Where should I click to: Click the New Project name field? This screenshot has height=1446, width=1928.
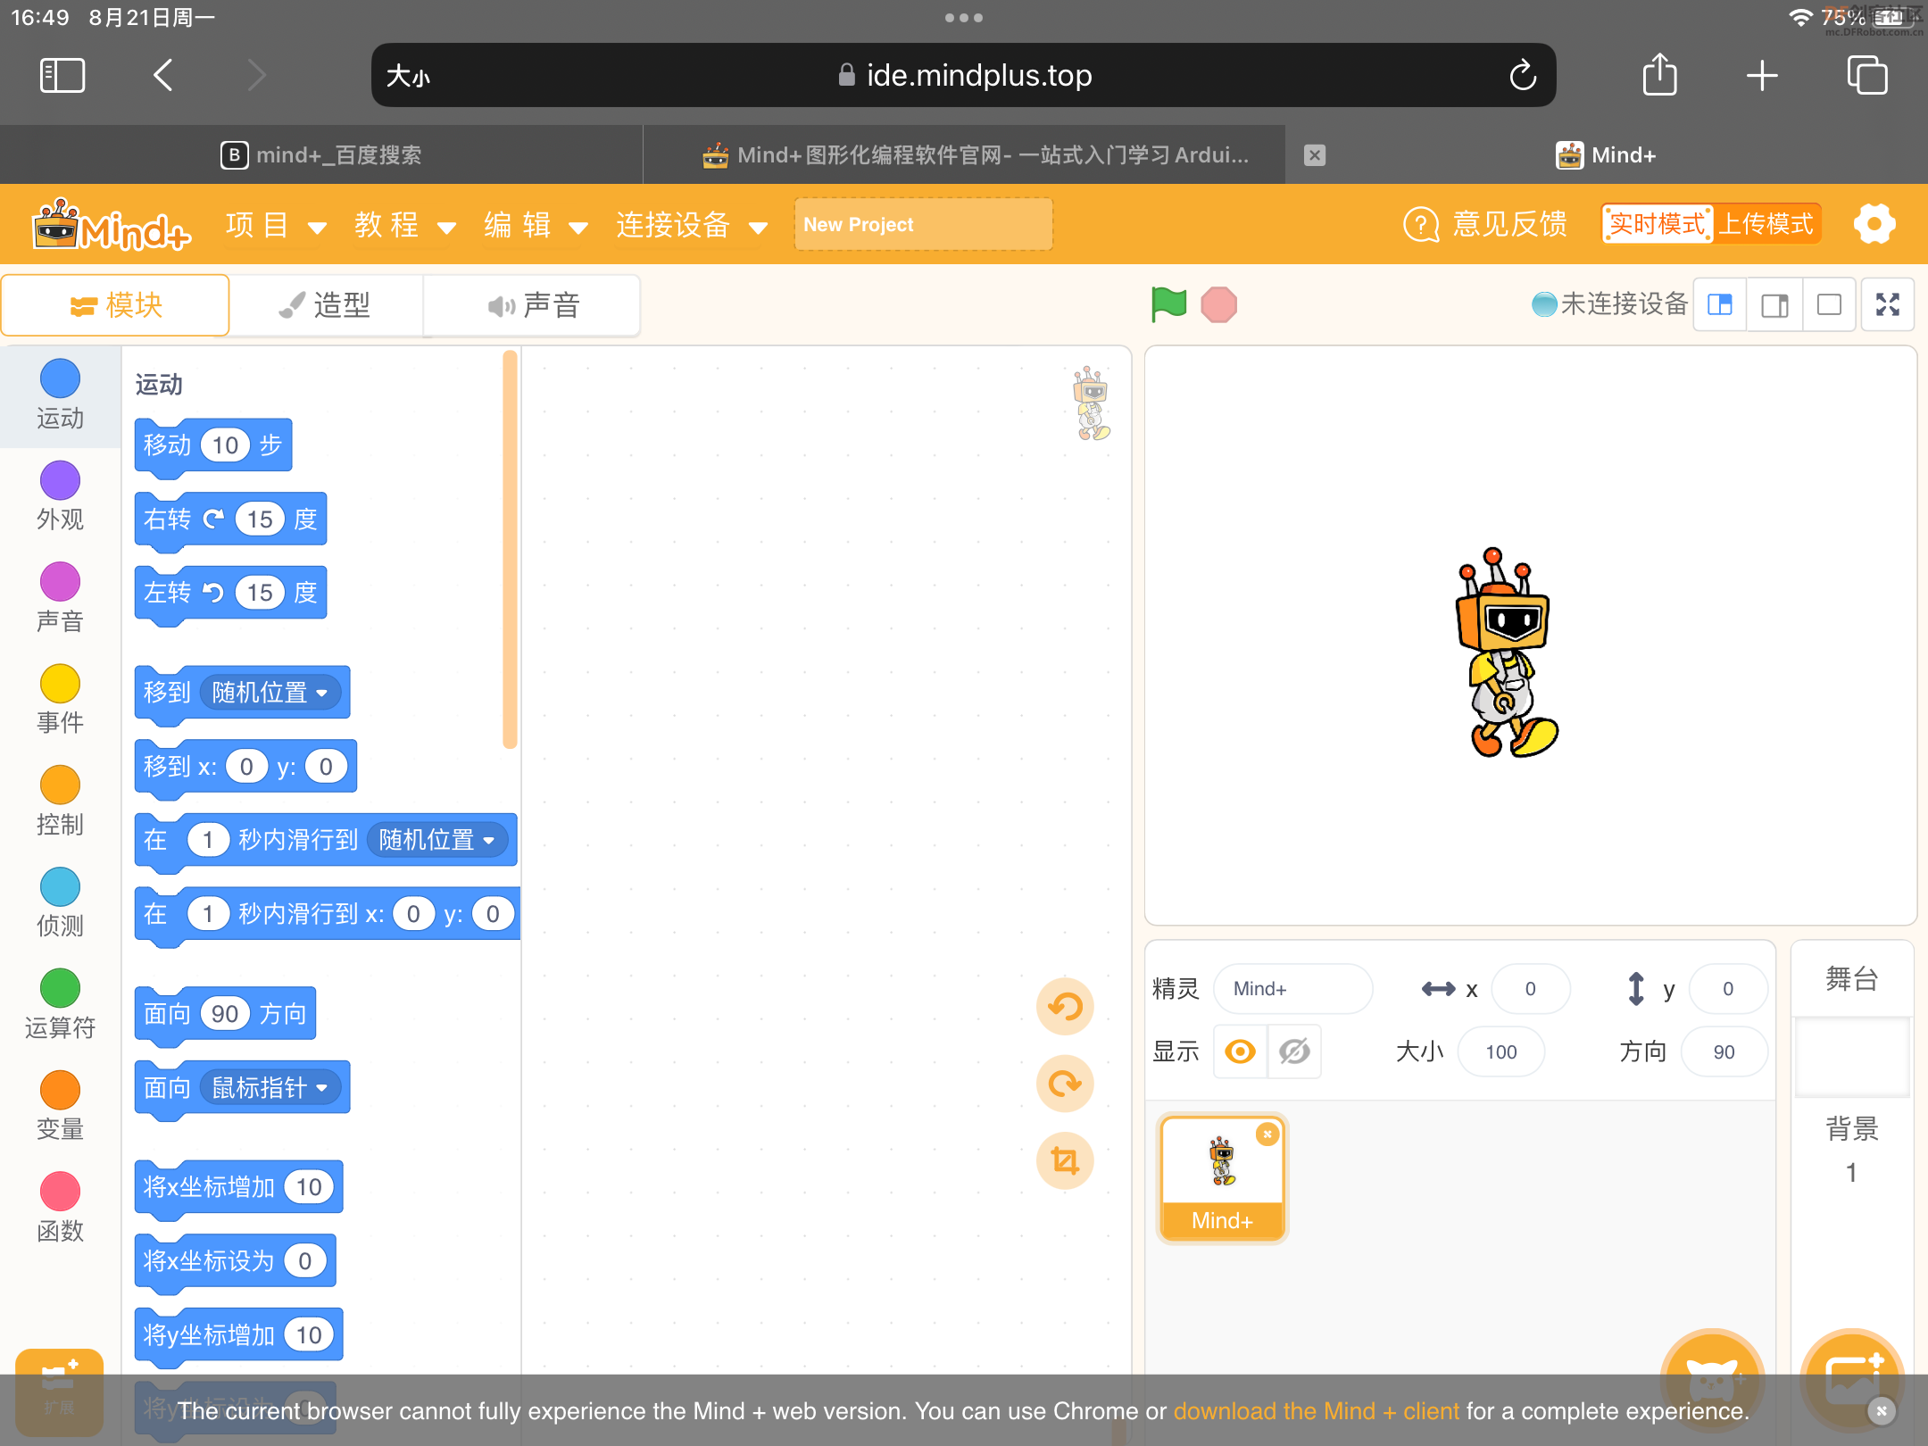[x=923, y=224]
